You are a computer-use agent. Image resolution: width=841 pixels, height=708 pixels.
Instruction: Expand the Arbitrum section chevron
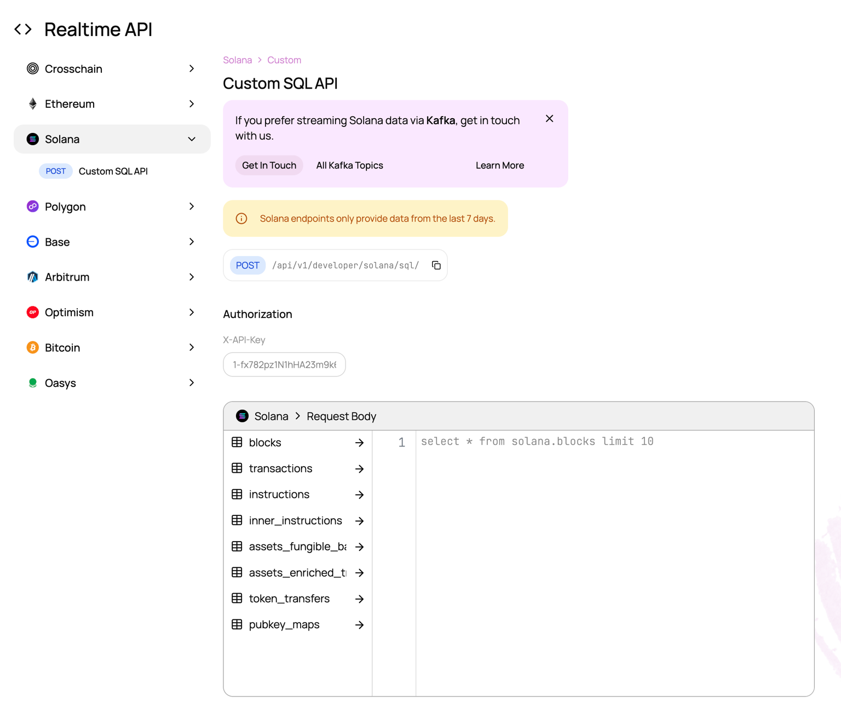coord(192,277)
